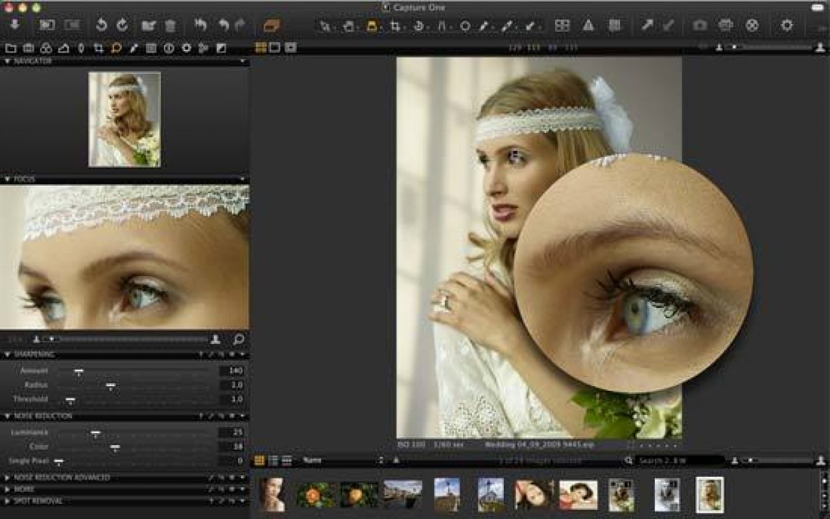Click the camera capture icon
Image resolution: width=830 pixels, height=519 pixels.
coord(700,26)
